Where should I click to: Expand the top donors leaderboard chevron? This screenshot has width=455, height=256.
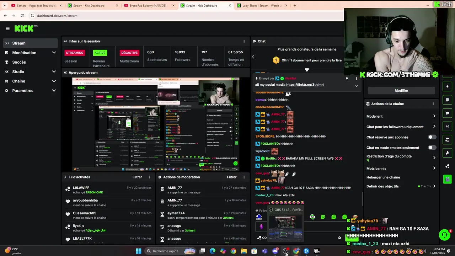point(307,70)
